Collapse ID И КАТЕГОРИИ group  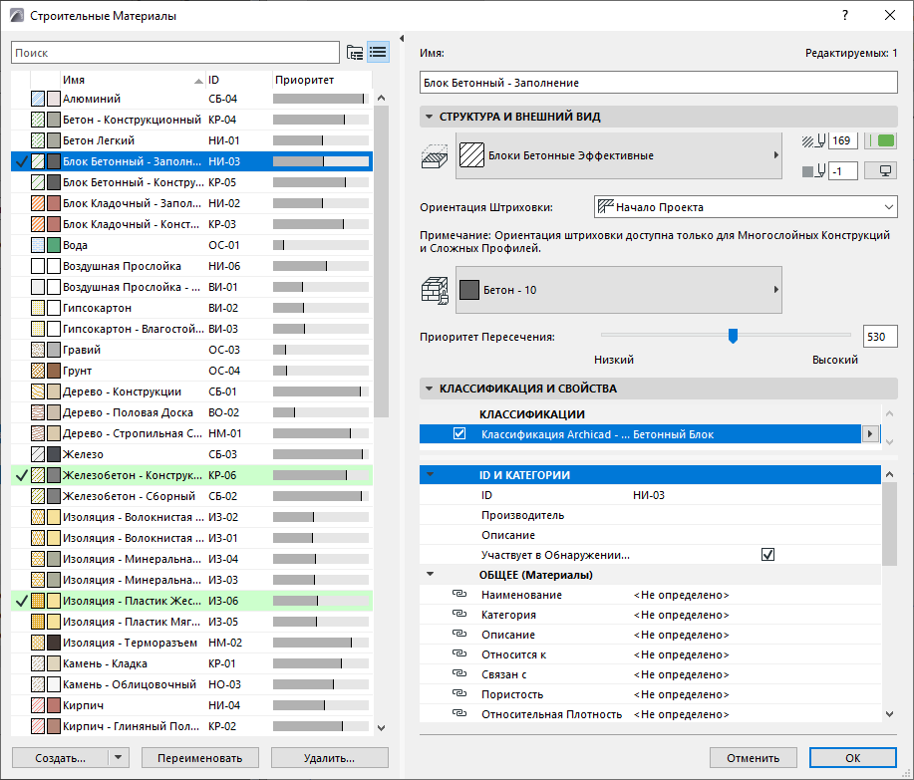pyautogui.click(x=430, y=475)
